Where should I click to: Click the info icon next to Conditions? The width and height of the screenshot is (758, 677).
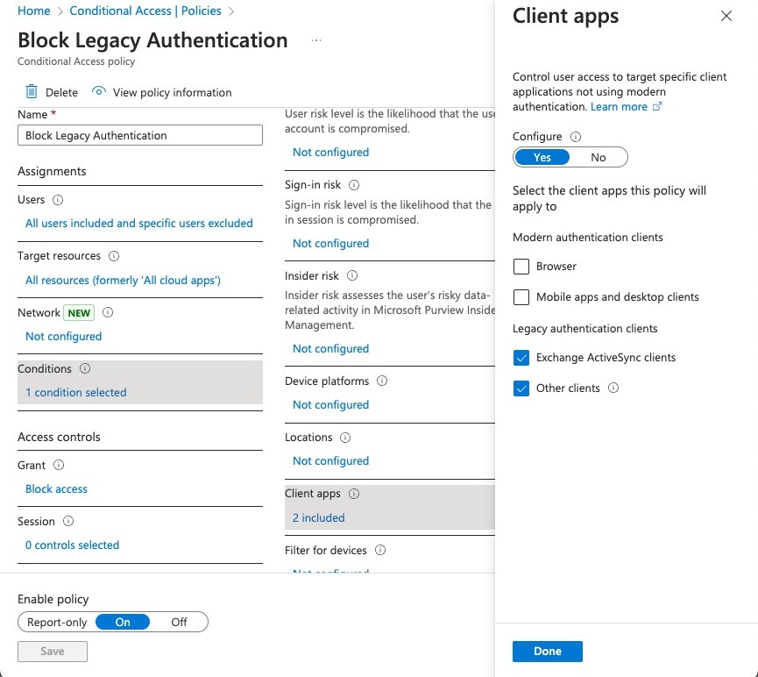coord(85,368)
